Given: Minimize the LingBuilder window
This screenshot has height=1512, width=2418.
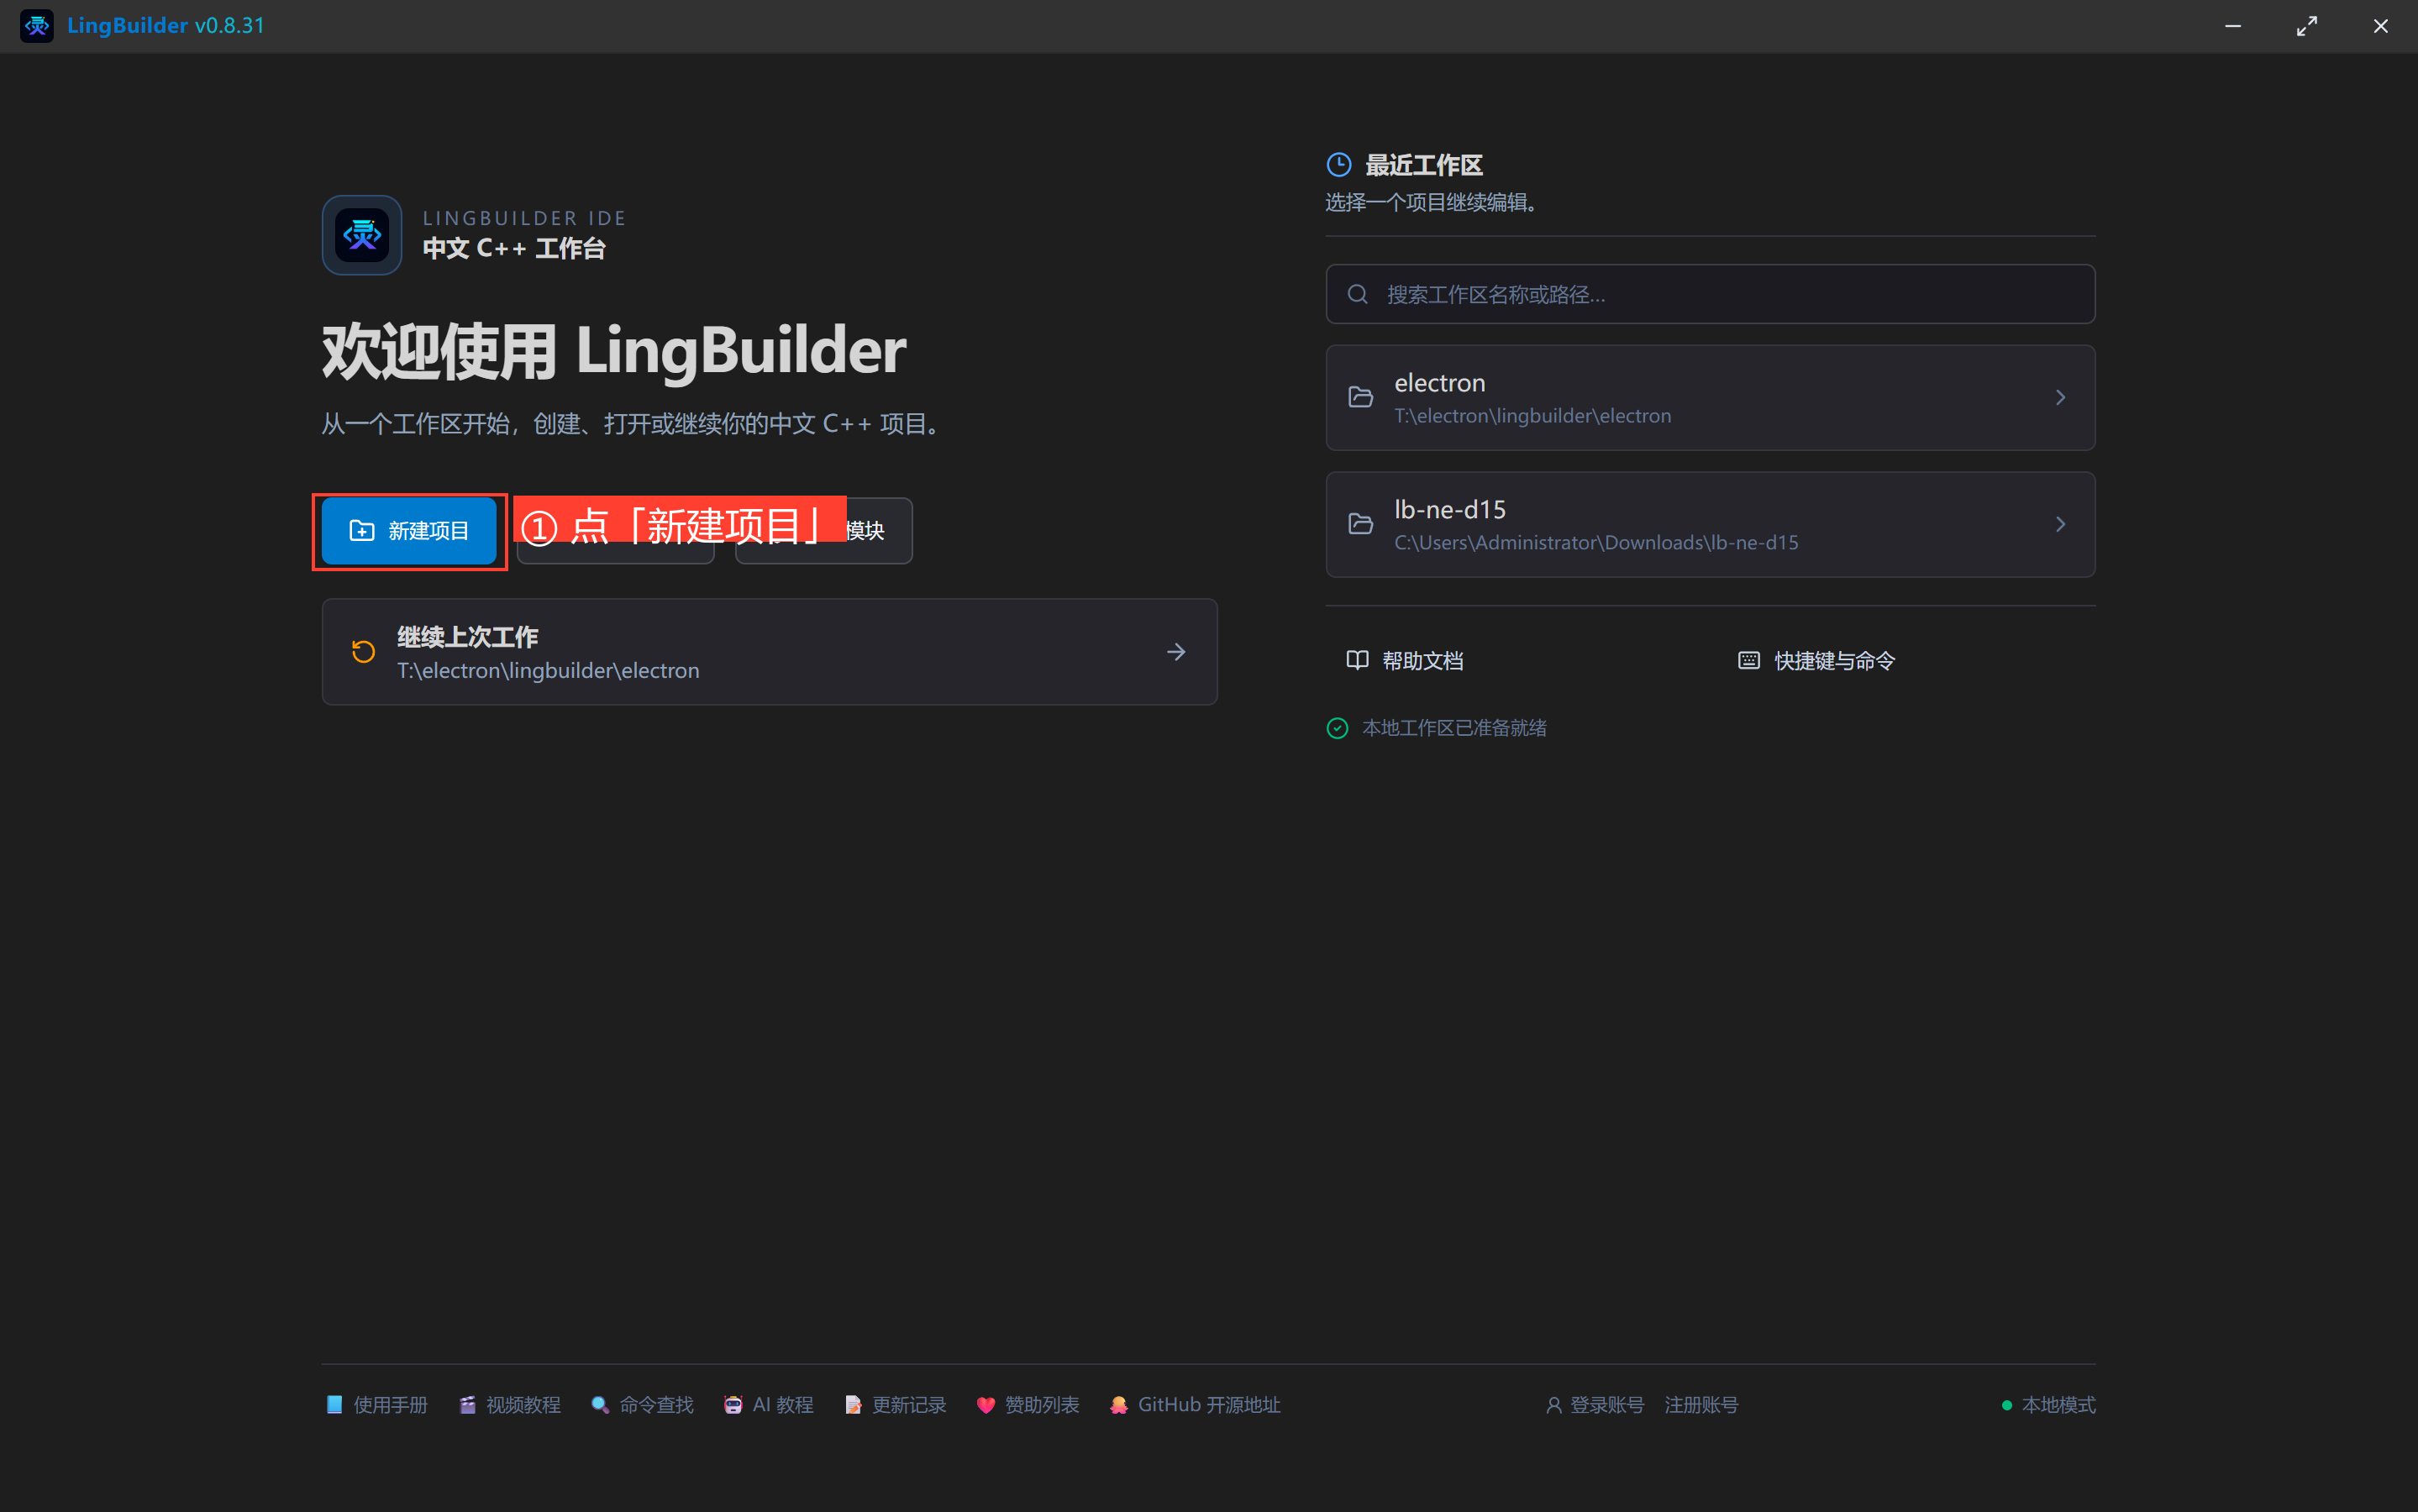Looking at the screenshot, I should pyautogui.click(x=2233, y=26).
